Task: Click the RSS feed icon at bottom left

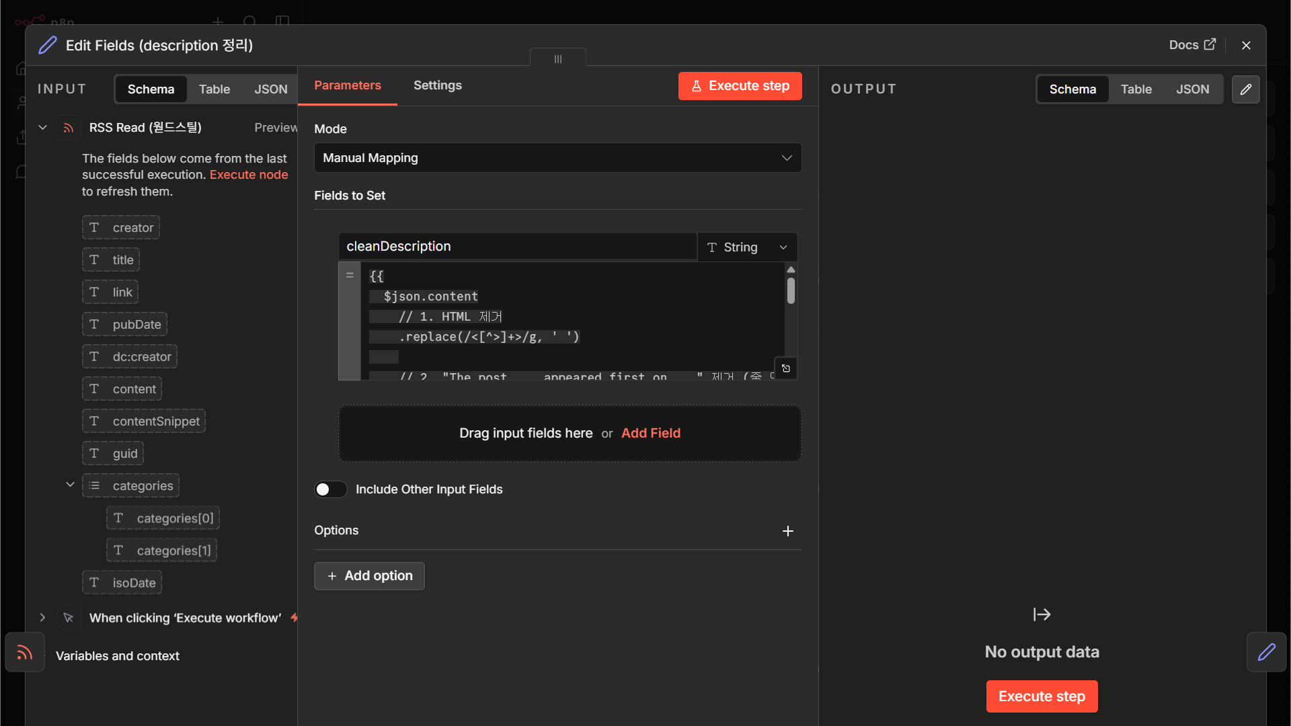Action: (25, 652)
